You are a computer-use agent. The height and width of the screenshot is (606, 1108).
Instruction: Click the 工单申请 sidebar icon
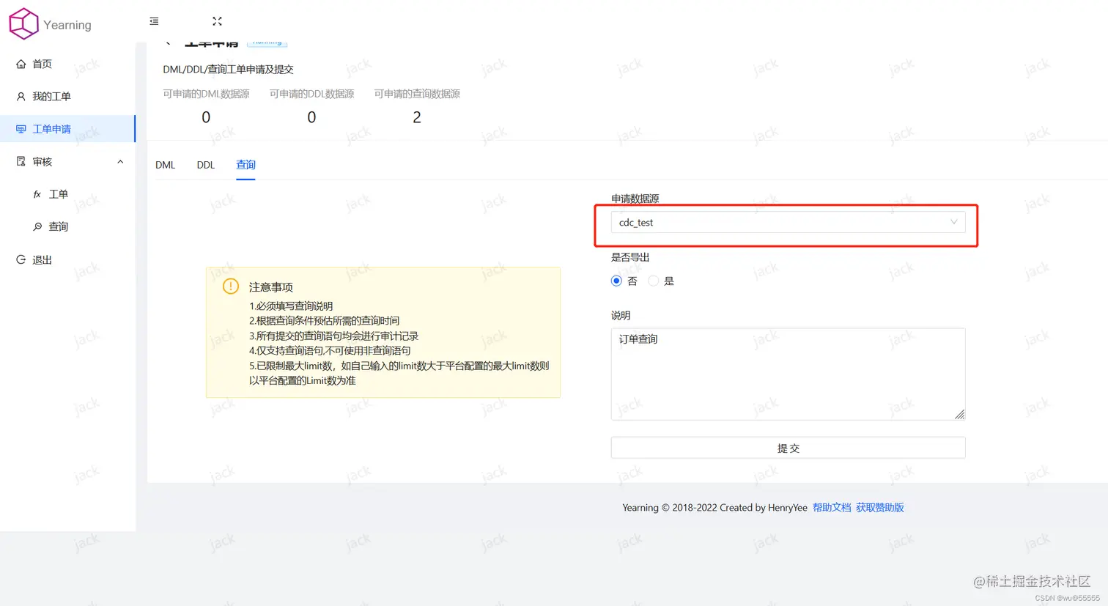[x=22, y=128]
